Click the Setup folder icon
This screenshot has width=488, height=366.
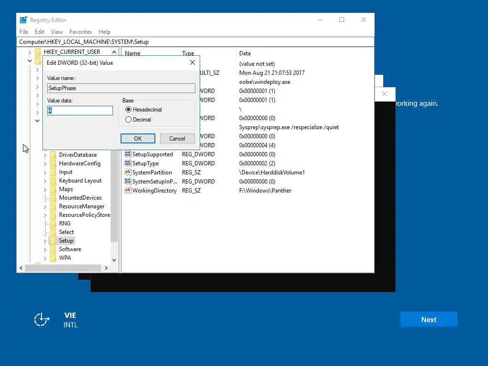point(53,241)
